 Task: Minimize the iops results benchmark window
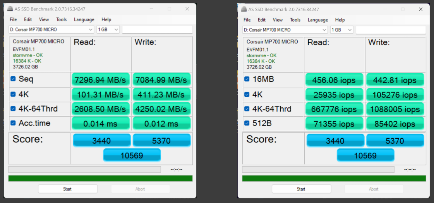(x=384, y=9)
